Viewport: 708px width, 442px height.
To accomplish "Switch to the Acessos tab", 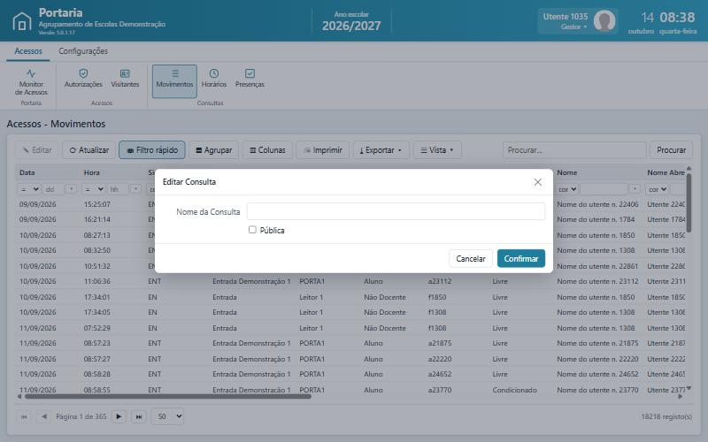I will click(28, 51).
